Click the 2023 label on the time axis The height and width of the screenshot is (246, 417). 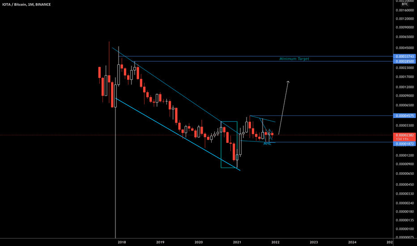click(x=314, y=242)
